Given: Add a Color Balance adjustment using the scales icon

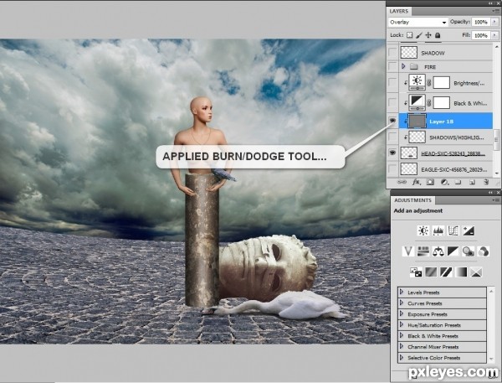Looking at the screenshot, I should pyautogui.click(x=438, y=251).
